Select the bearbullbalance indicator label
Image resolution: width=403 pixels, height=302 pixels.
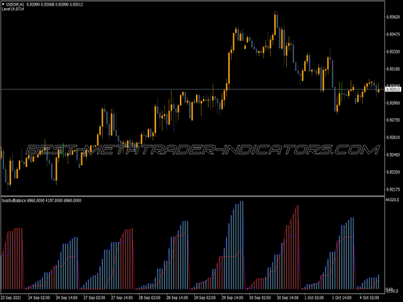point(14,201)
